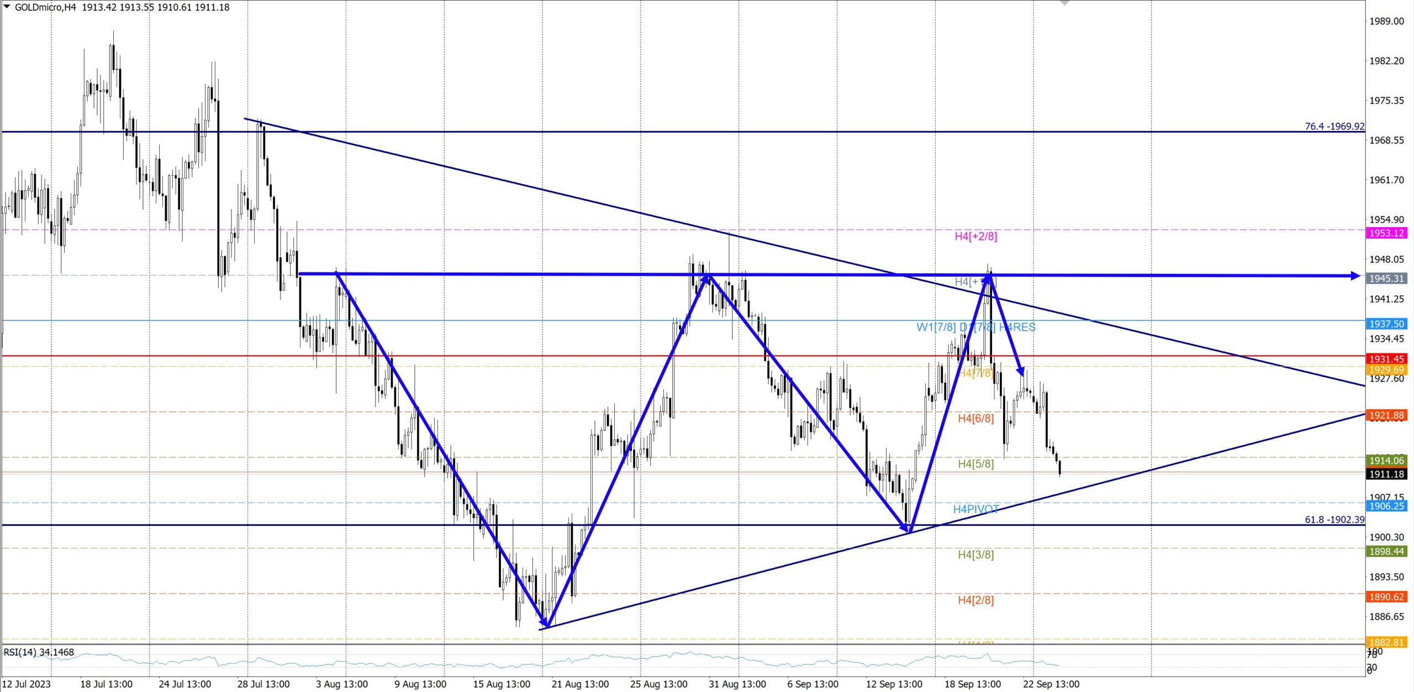1414x692 pixels.
Task: Select the H4[6/8] level text
Action: point(975,419)
